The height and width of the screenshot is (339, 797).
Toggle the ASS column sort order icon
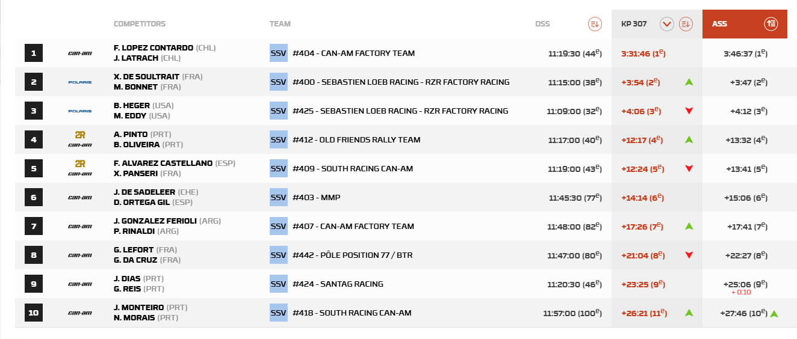(771, 24)
